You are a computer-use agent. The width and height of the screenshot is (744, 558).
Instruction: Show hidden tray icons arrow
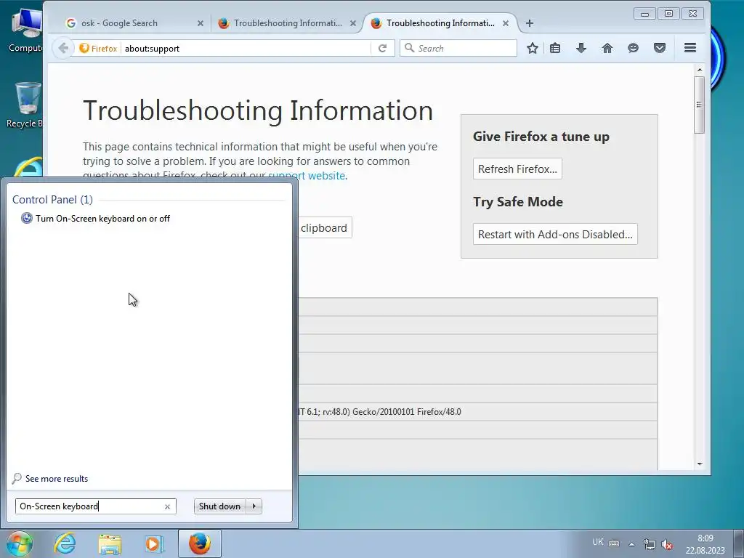pyautogui.click(x=631, y=544)
